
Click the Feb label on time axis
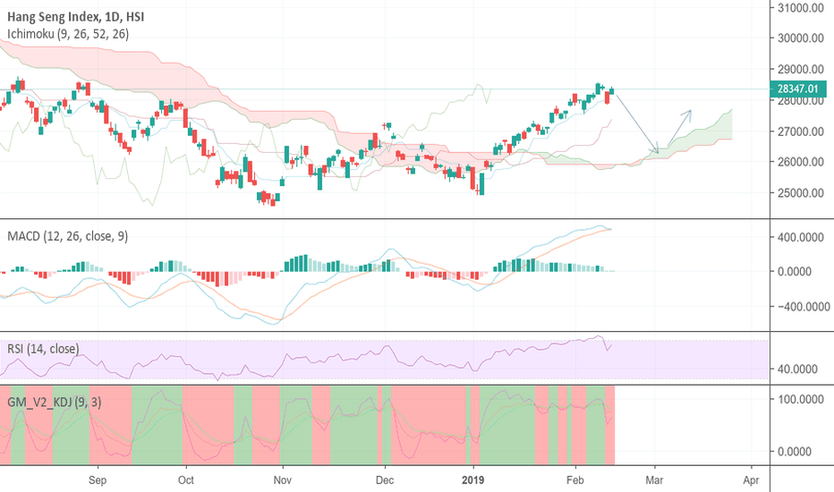point(575,480)
